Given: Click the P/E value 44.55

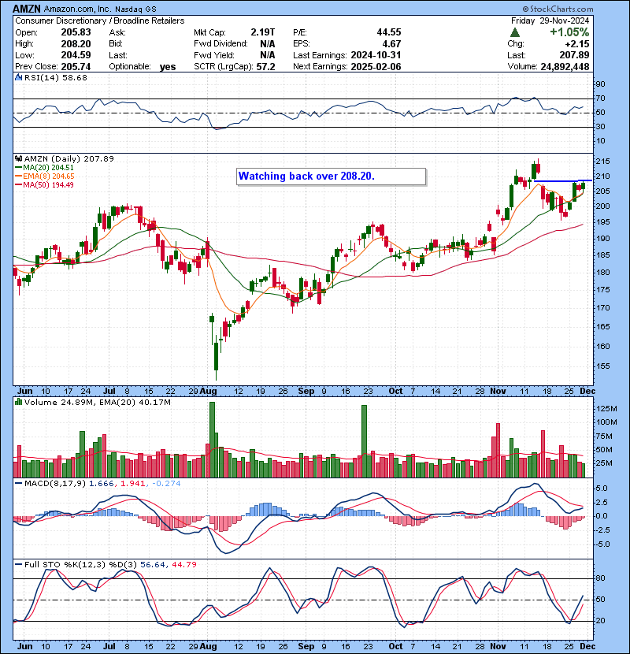Looking at the screenshot, I should pyautogui.click(x=388, y=32).
